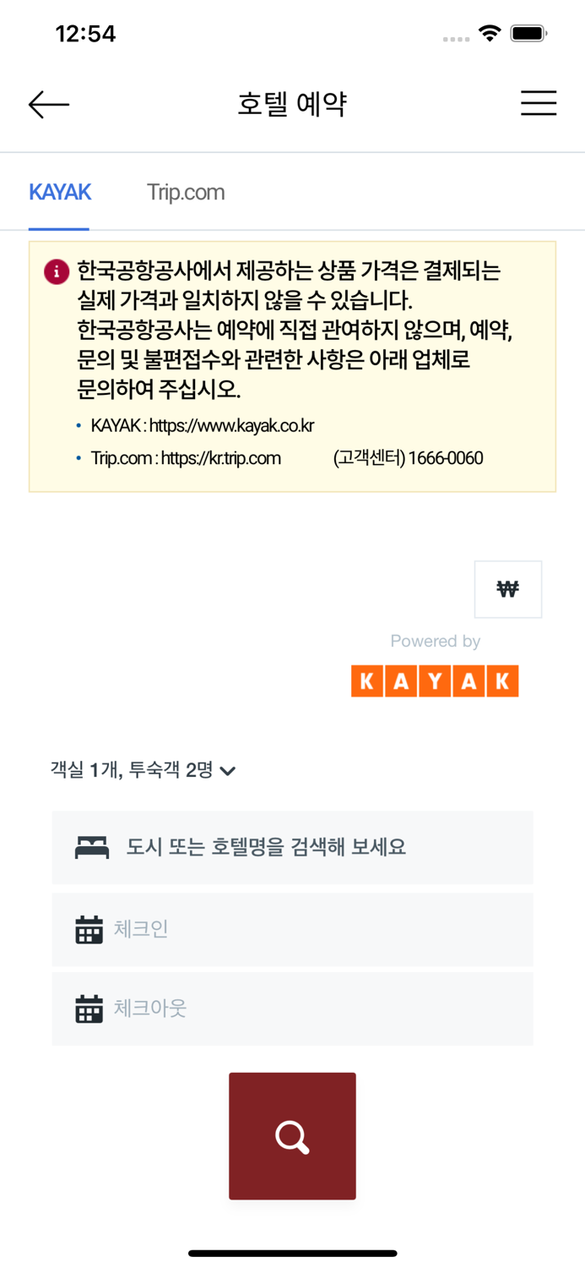Select the KAYAK tab
The width and height of the screenshot is (585, 1268).
pos(59,192)
